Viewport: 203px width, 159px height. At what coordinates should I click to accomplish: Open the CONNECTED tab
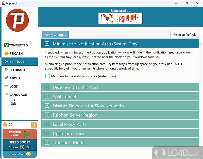[20, 45]
